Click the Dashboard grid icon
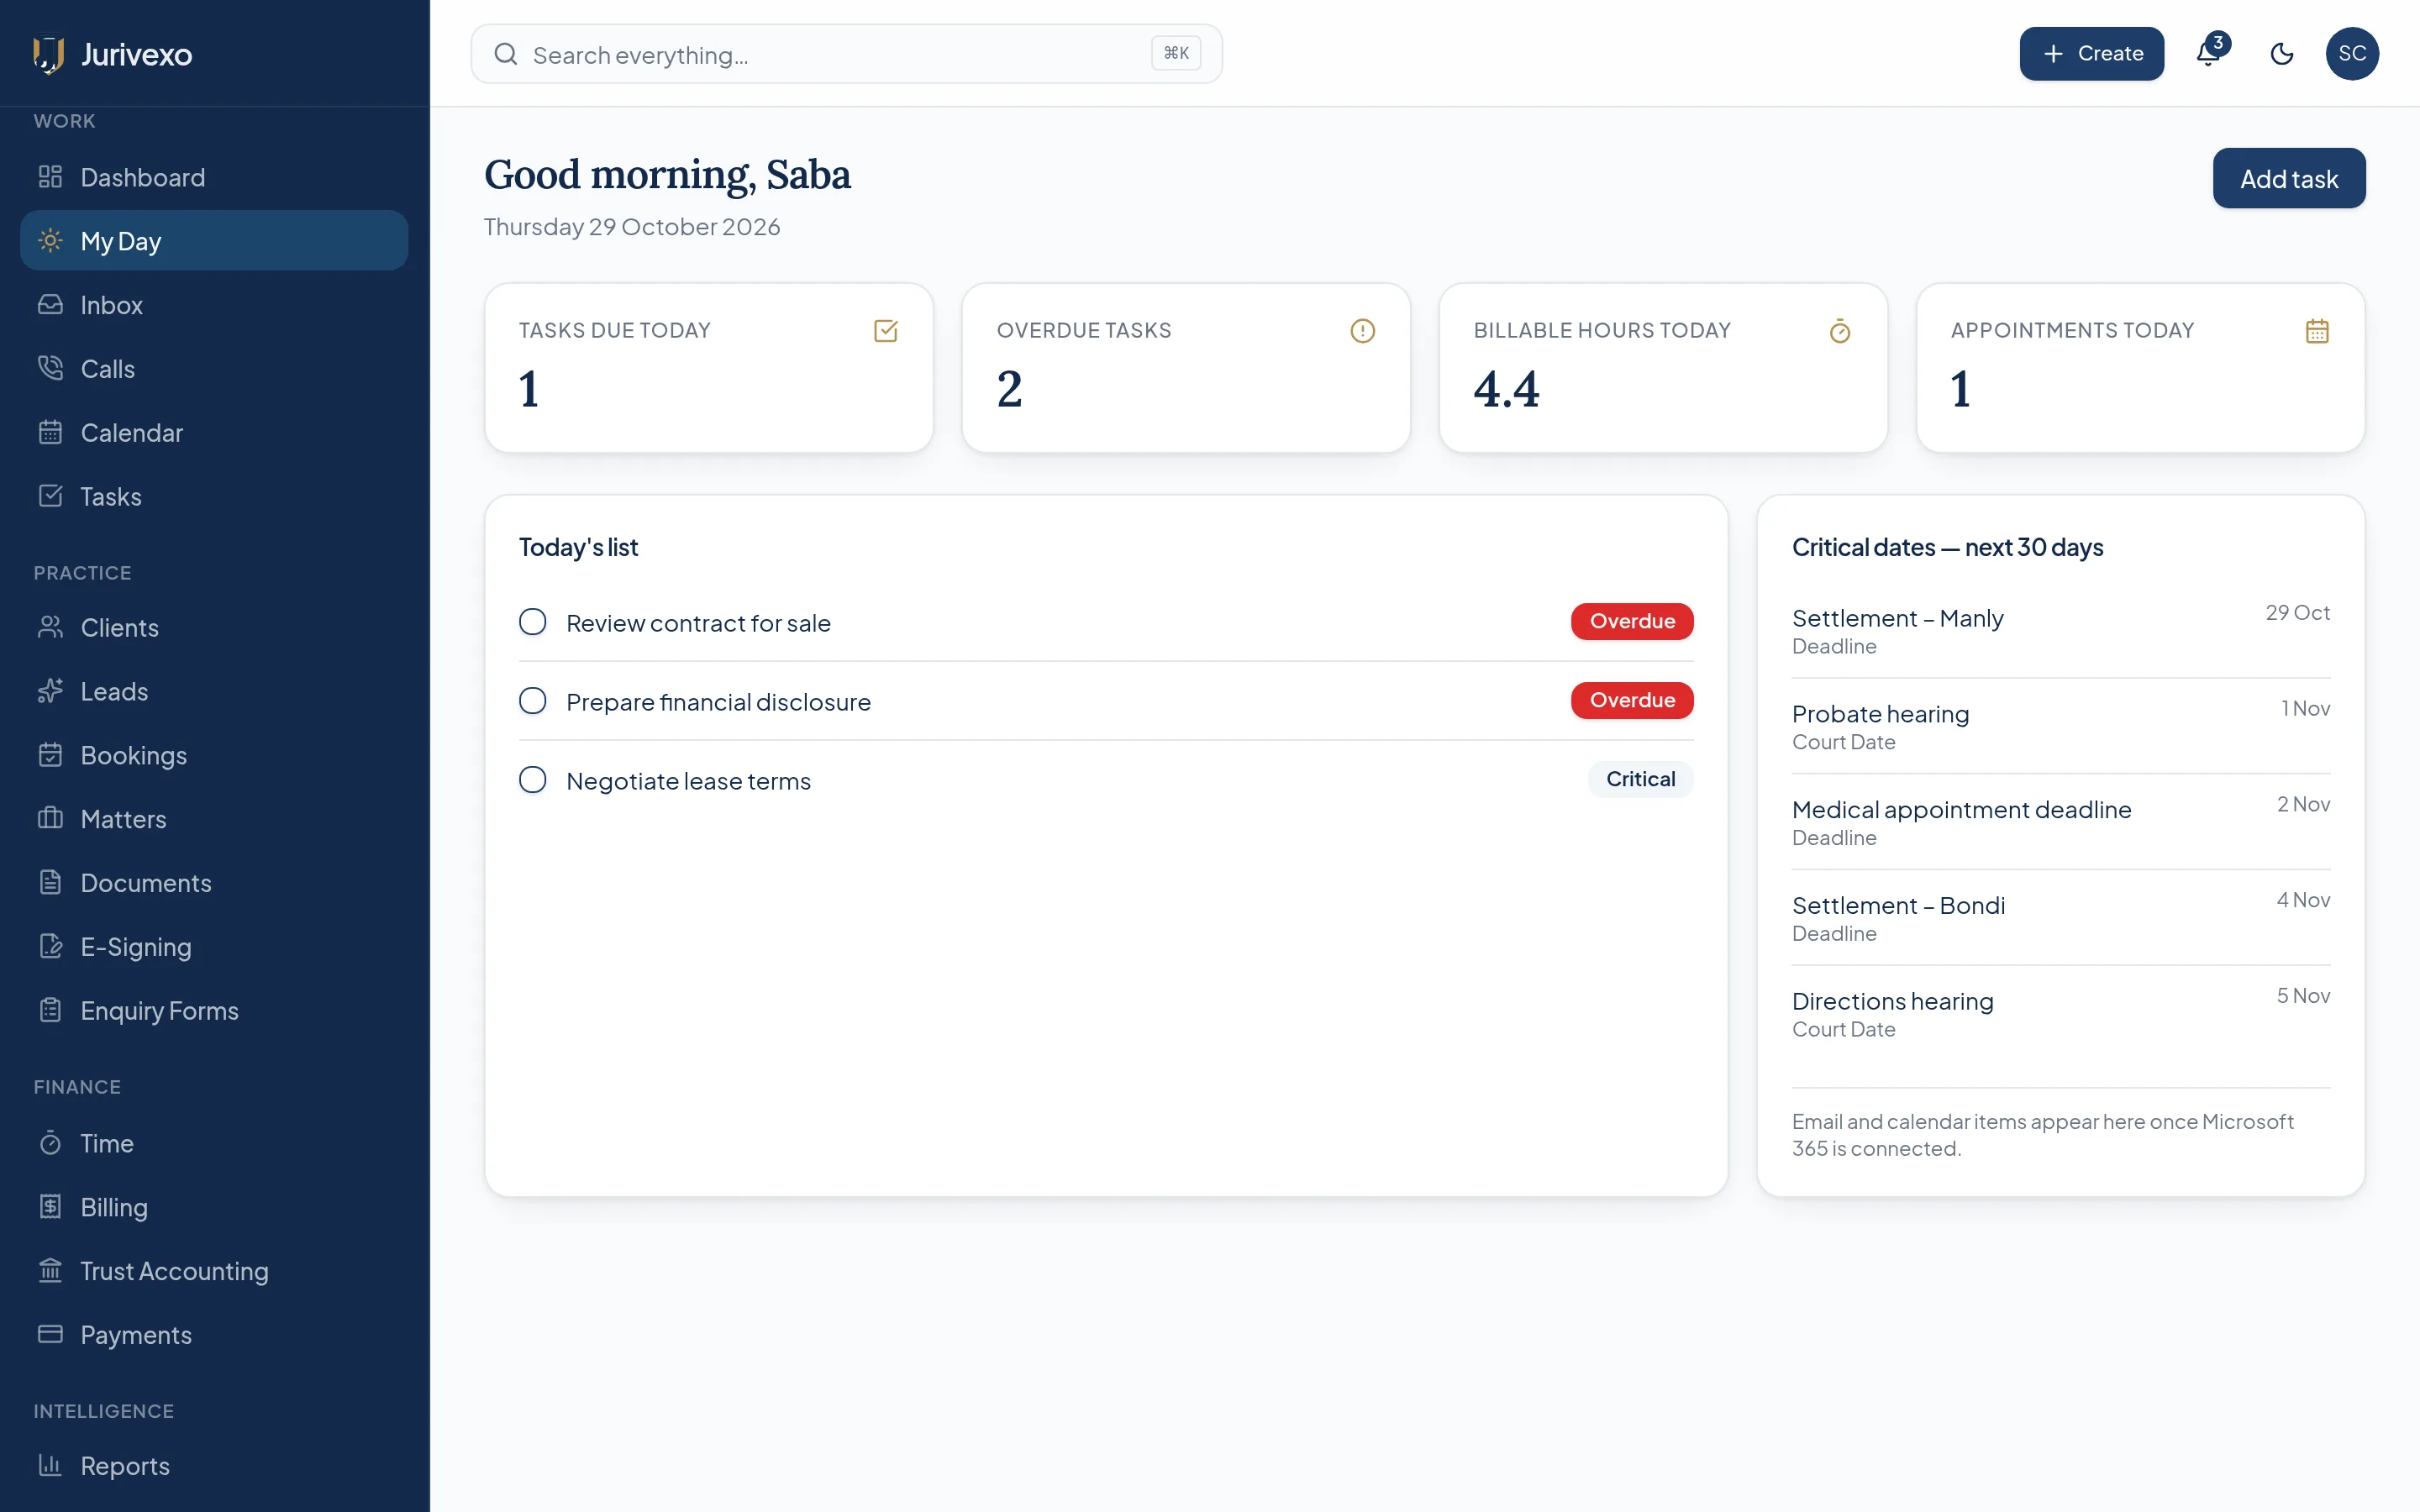Viewport: 2420px width, 1512px height. pos(50,177)
